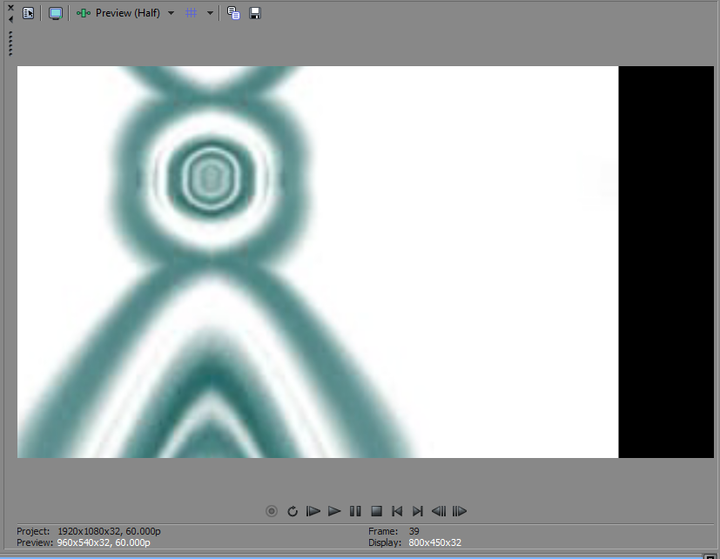
Task: Toggle Loop Playback button
Action: click(293, 511)
